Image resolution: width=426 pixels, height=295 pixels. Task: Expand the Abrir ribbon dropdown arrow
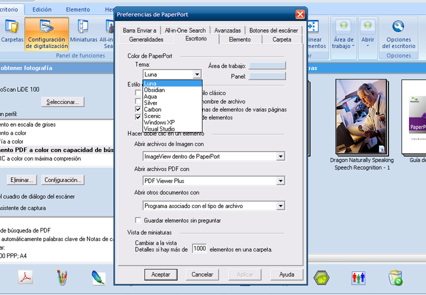coord(368,46)
